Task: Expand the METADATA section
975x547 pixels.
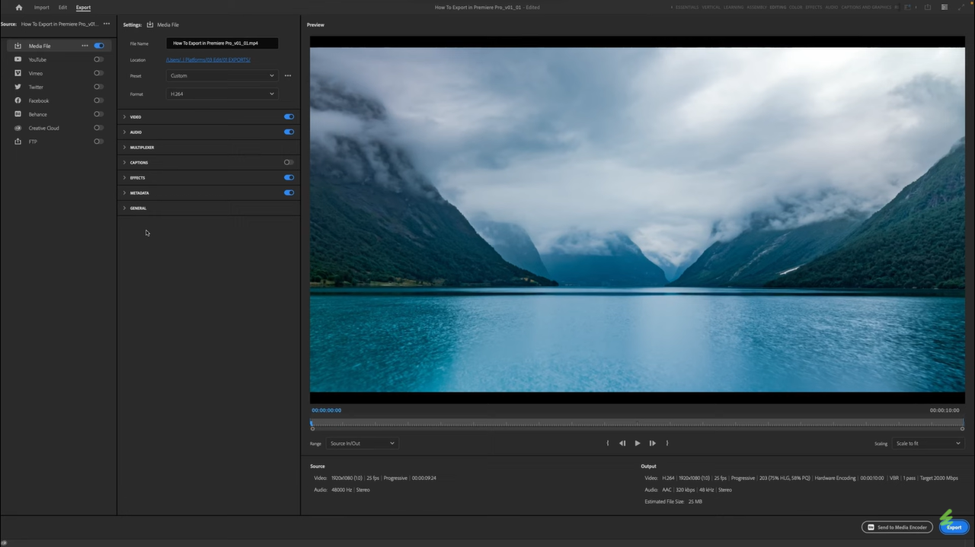Action: 124,192
